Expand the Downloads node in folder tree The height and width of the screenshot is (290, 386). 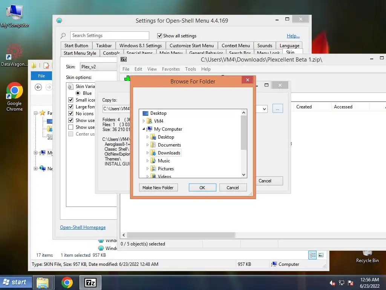(147, 153)
